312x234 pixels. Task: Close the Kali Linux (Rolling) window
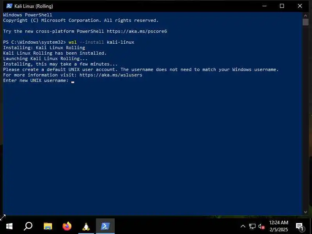(300, 6)
